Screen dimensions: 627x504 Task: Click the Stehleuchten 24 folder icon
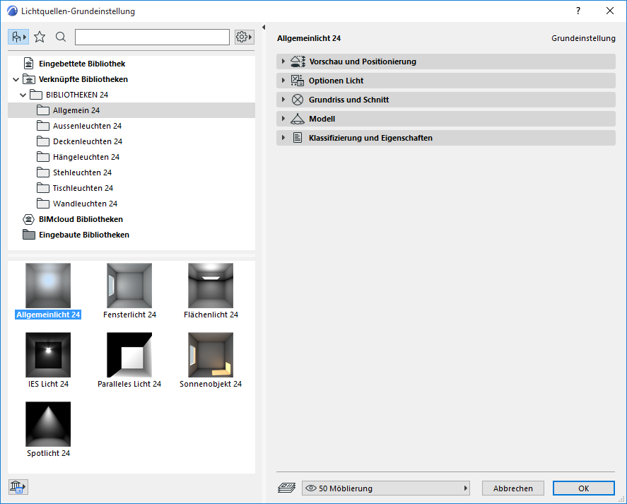coord(43,172)
